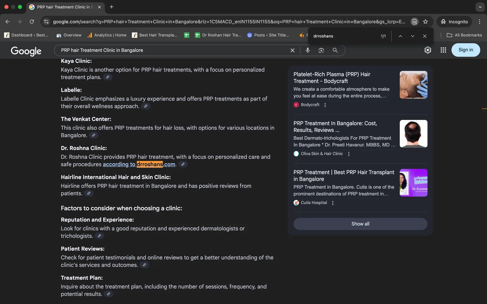Open the Bodycraft result thumbnail image
Screen dimensions: 487x304
(413, 85)
